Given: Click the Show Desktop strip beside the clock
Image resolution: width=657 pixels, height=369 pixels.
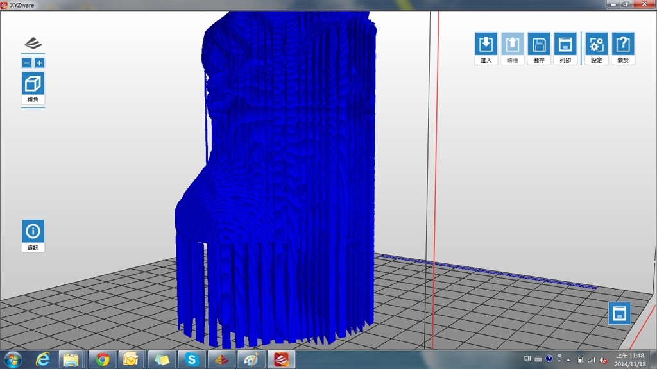Looking at the screenshot, I should (653, 360).
